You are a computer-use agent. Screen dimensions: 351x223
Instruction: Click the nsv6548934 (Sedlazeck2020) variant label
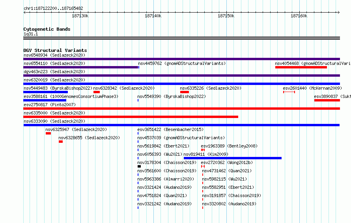coord(54,55)
